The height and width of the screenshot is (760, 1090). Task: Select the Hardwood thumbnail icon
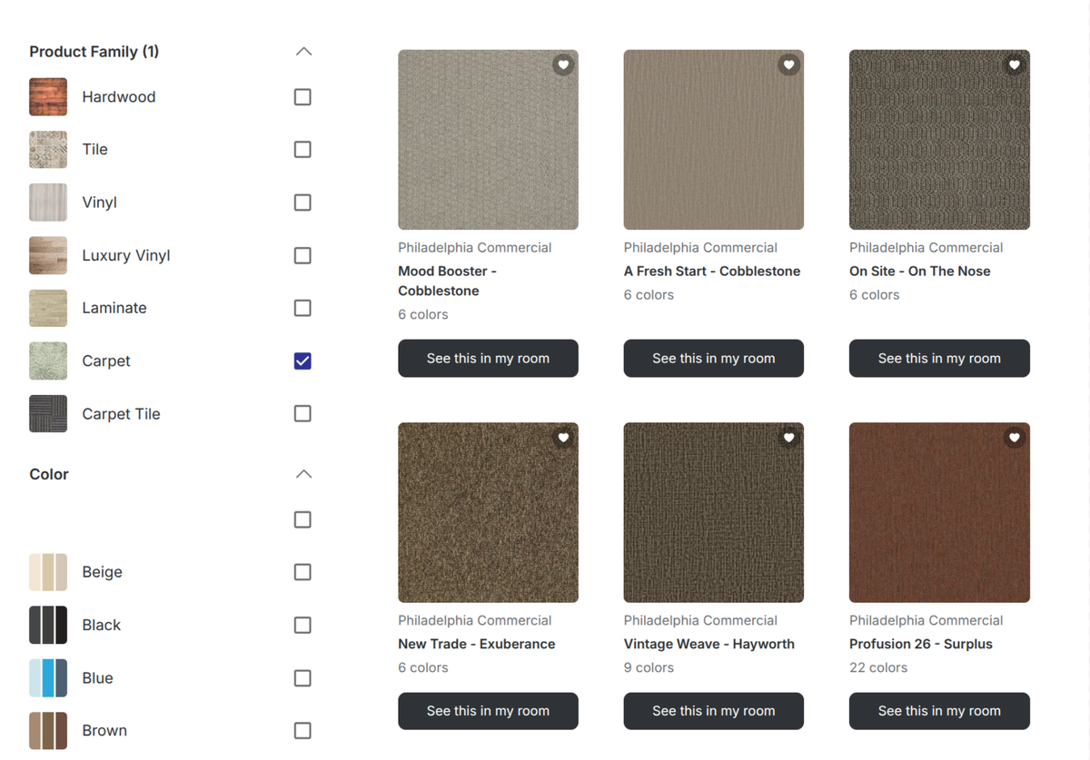point(47,96)
